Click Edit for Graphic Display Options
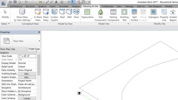Viewport: 178px width, 100px height. pyautogui.click(x=27, y=77)
